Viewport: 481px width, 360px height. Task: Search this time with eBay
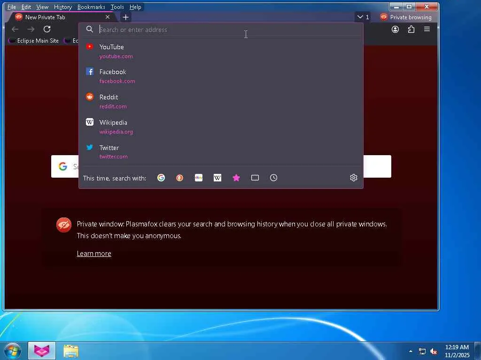coord(199,178)
